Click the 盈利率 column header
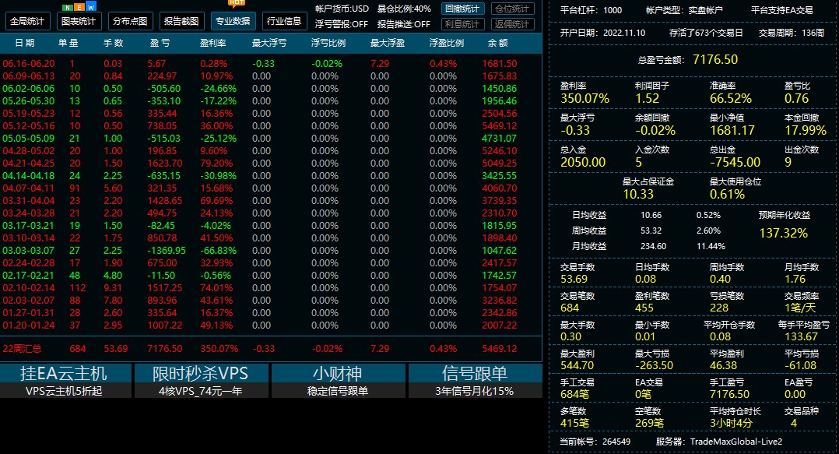 pos(213,43)
